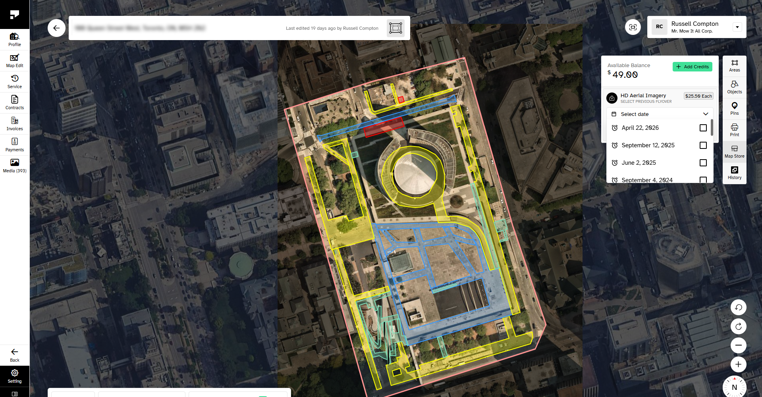The height and width of the screenshot is (397, 762).
Task: Open the Objects tool
Action: tap(735, 87)
